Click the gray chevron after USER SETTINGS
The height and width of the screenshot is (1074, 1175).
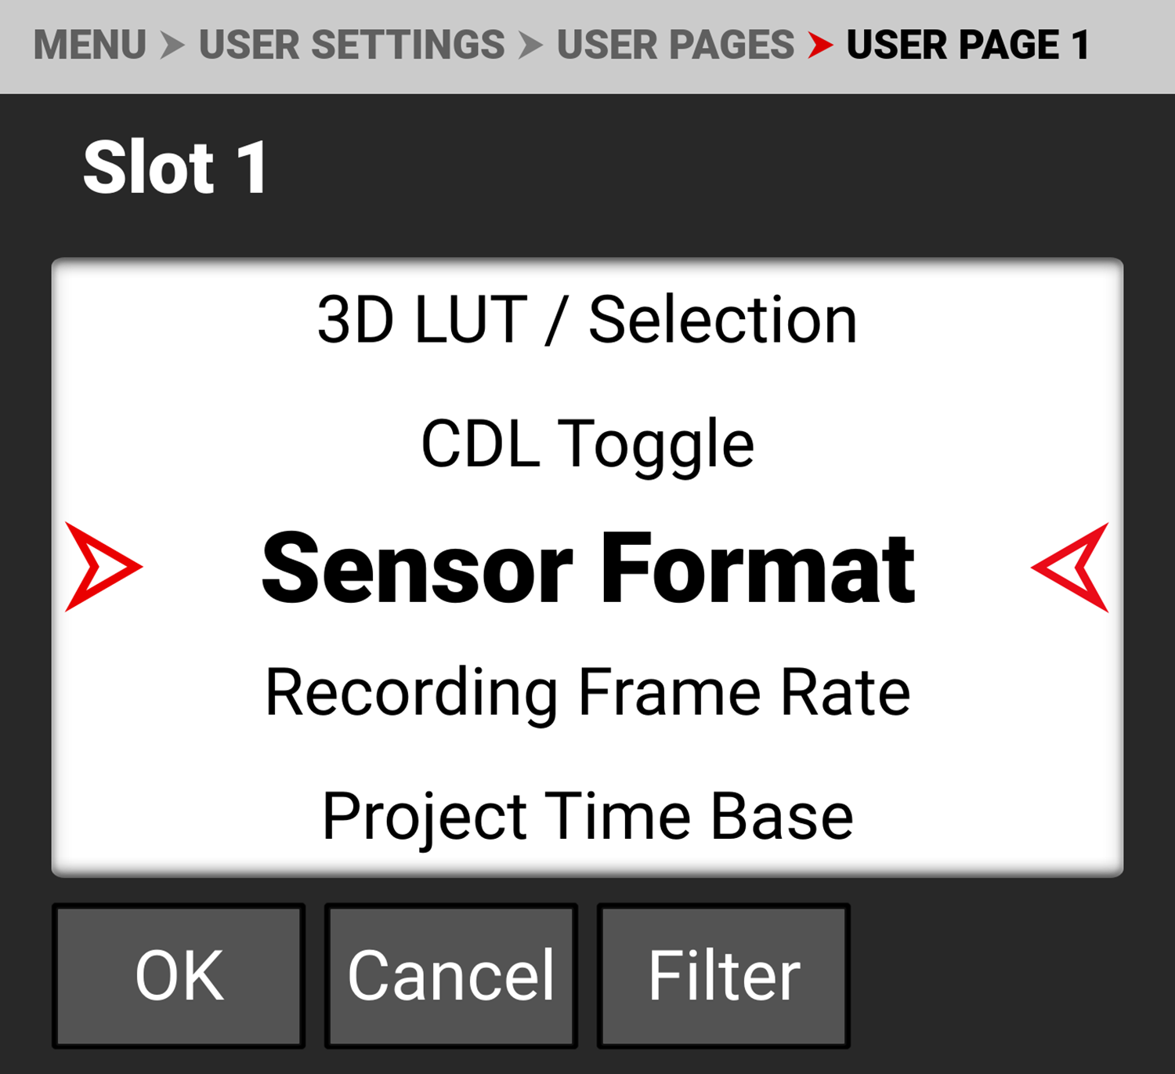tap(530, 45)
